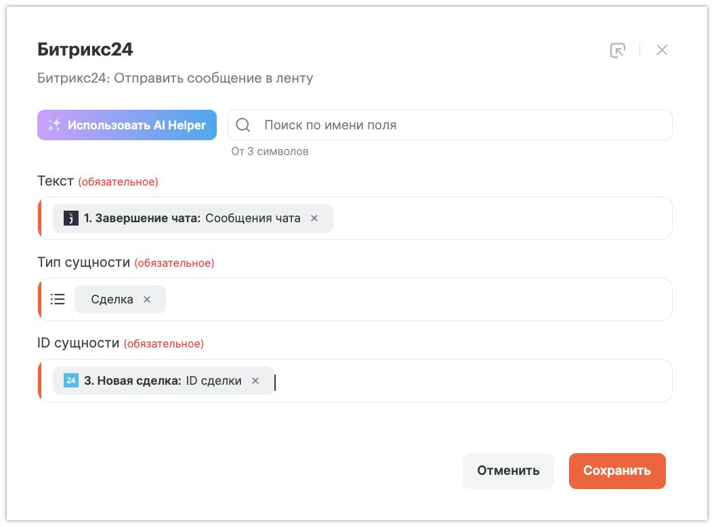Open the list icon in Тип сущности
The width and height of the screenshot is (714, 527).
click(58, 299)
